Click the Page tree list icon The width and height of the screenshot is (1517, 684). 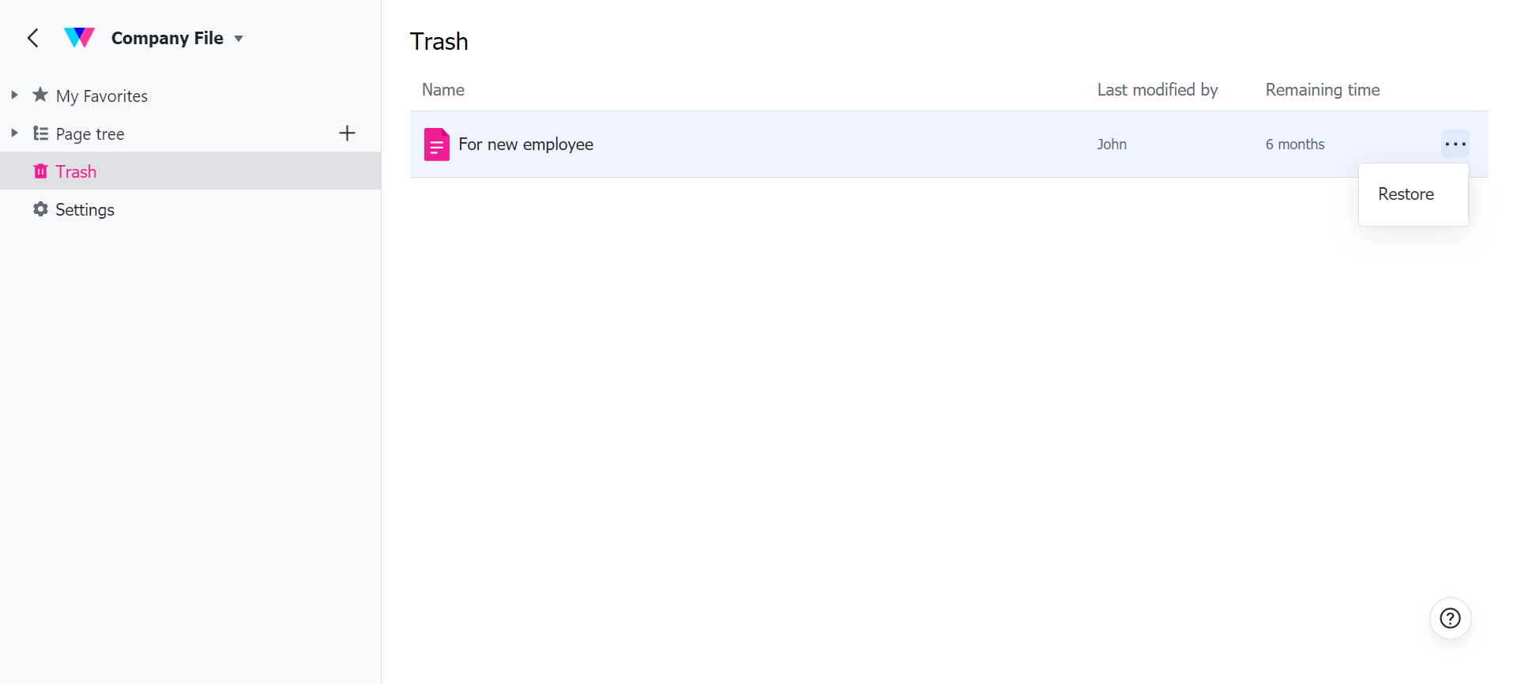click(x=40, y=133)
